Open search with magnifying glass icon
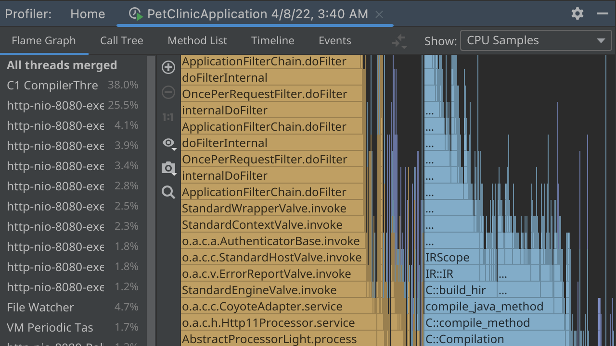 coord(168,193)
